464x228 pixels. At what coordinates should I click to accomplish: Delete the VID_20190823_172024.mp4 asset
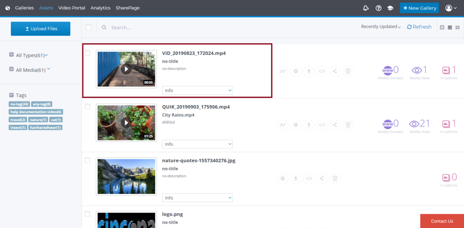coord(348,71)
